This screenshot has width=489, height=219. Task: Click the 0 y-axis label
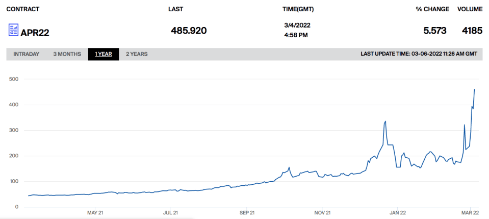[x=17, y=207]
